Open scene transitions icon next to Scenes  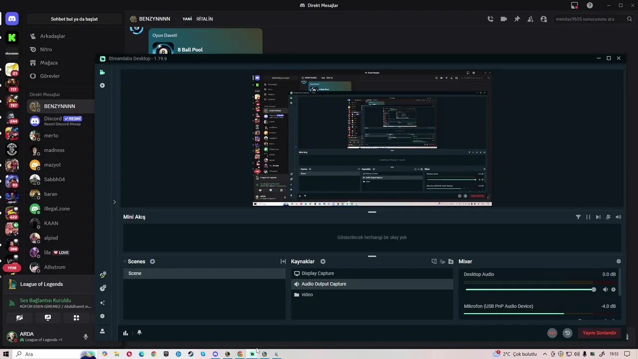(283, 261)
